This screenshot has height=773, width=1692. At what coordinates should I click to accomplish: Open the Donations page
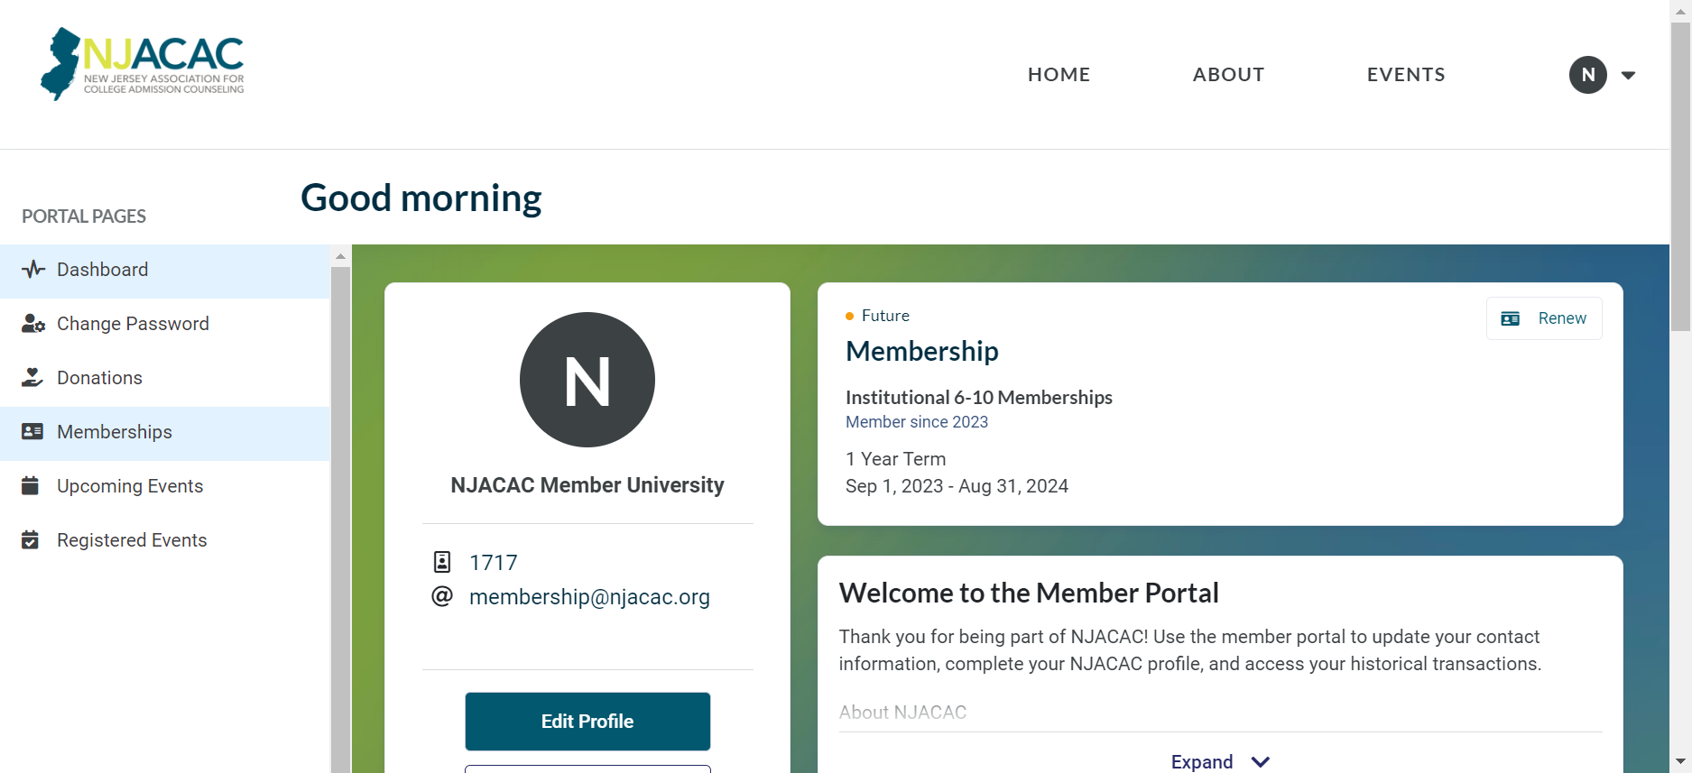[165, 379]
